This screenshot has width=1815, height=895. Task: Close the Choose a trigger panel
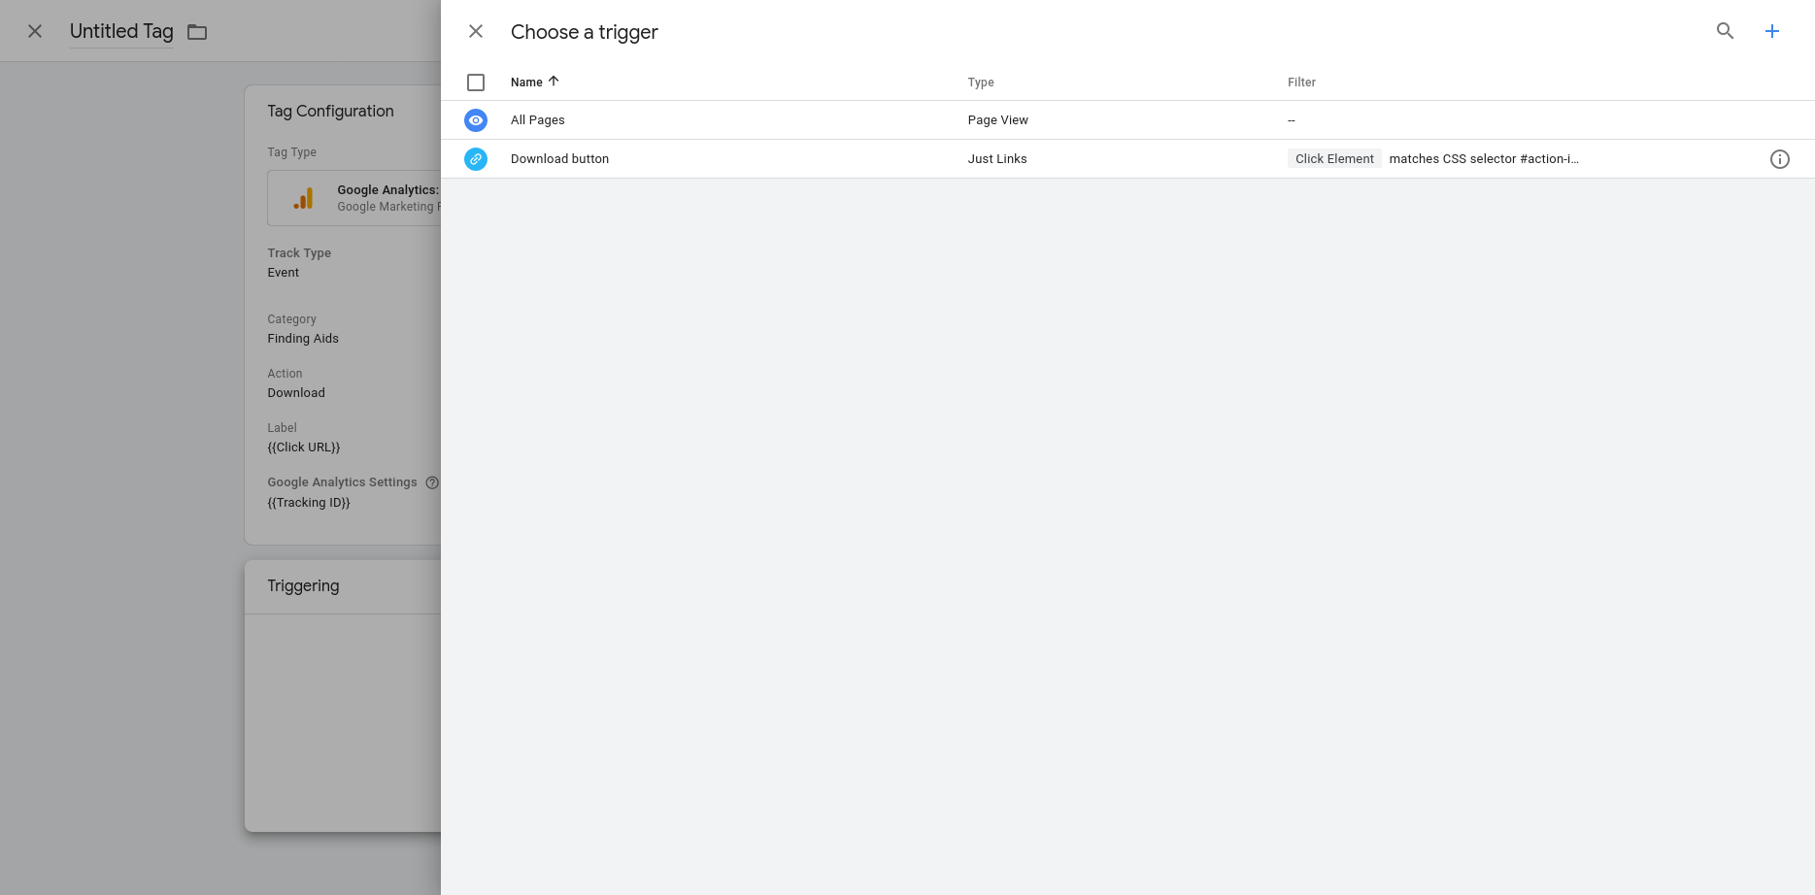tap(476, 31)
